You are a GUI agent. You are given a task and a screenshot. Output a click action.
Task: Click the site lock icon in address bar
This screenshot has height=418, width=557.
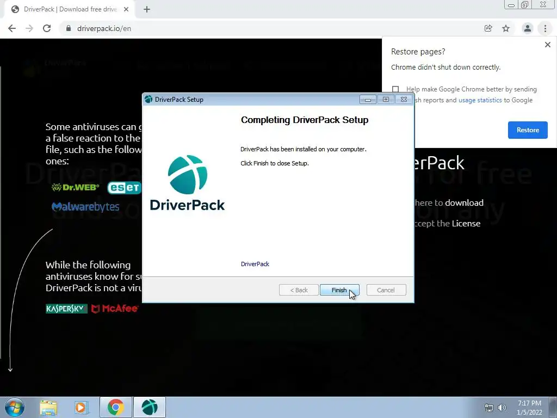[68, 28]
